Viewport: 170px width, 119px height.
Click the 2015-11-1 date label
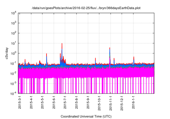coord(110,103)
